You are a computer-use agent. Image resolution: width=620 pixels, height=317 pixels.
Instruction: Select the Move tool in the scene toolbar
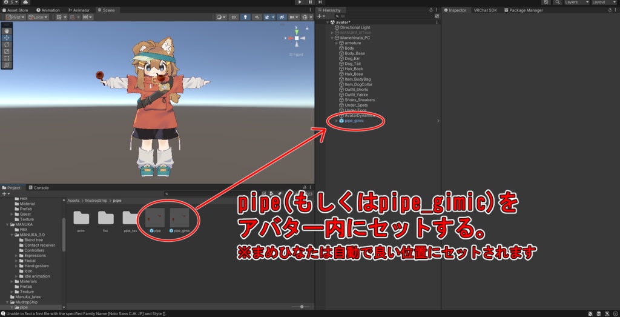click(x=7, y=38)
